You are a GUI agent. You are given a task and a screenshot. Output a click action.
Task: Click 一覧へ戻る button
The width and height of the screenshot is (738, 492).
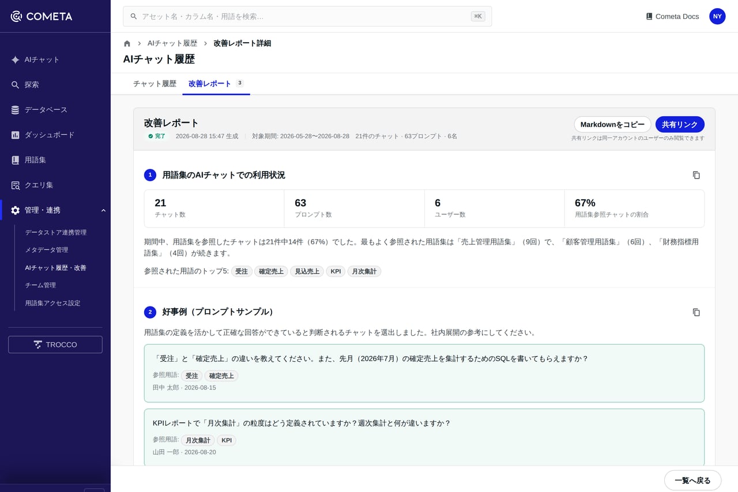tap(692, 480)
